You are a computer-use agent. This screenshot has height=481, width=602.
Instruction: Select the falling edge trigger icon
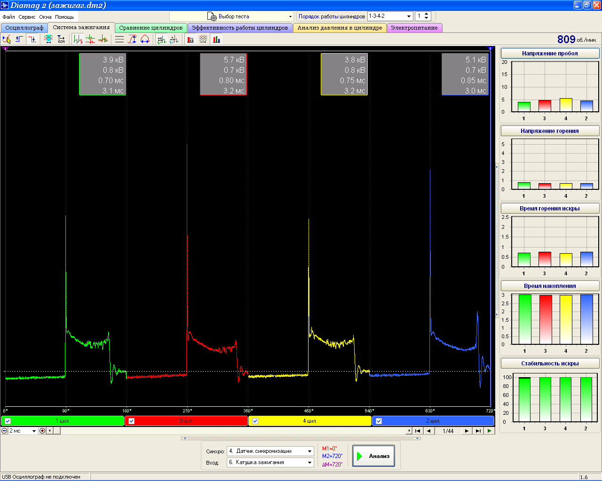click(x=32, y=39)
